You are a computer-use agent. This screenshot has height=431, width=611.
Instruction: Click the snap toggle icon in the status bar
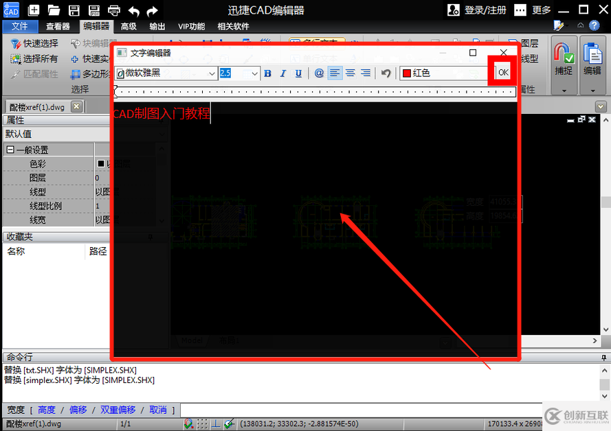point(188,423)
